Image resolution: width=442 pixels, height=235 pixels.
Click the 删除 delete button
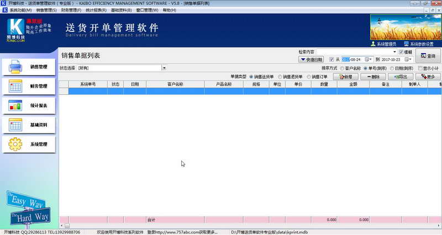coord(373,77)
